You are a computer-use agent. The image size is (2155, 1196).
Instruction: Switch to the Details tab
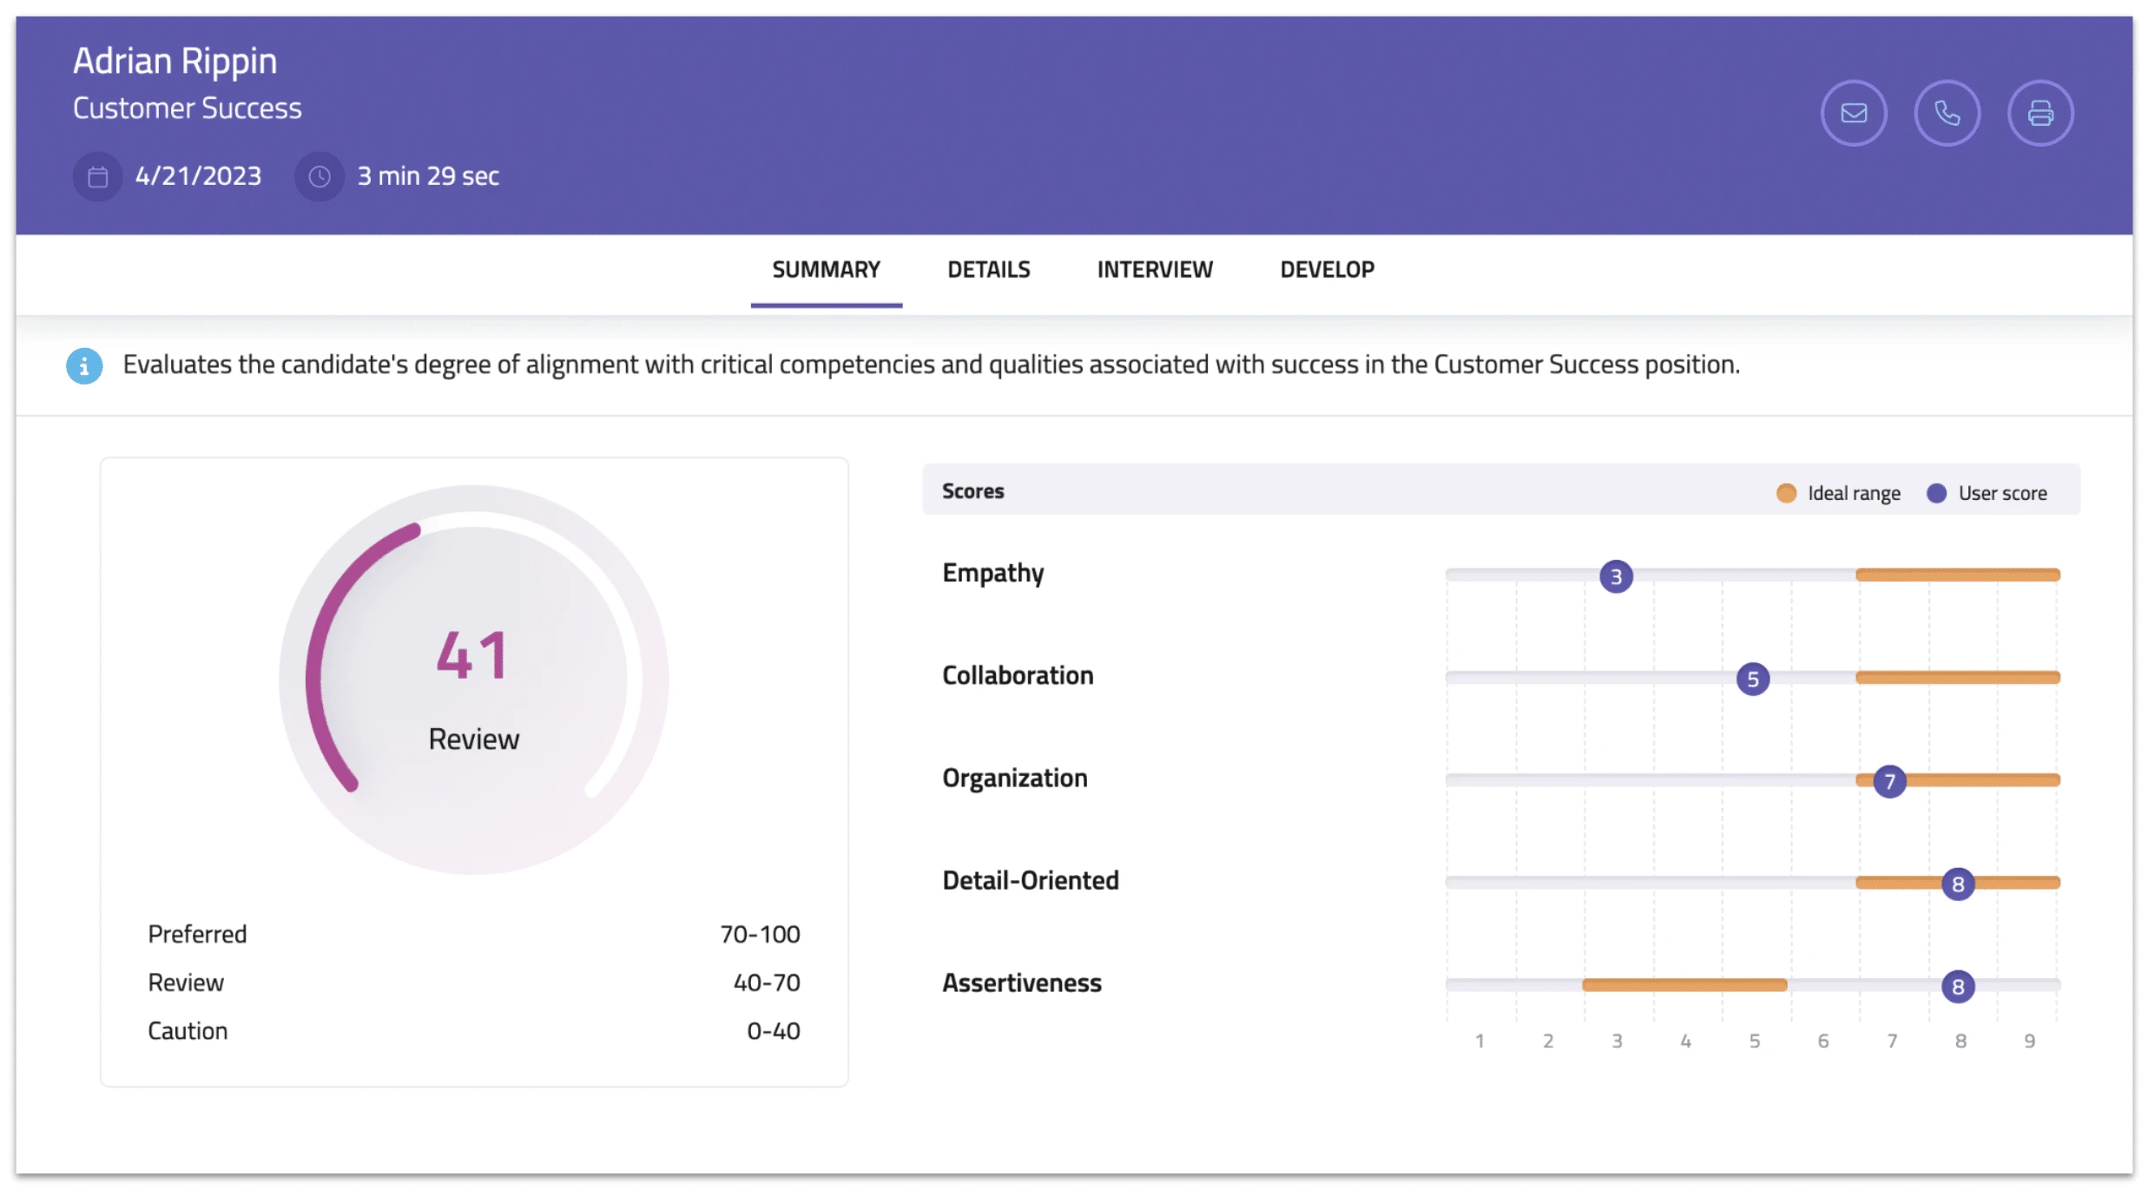(988, 270)
